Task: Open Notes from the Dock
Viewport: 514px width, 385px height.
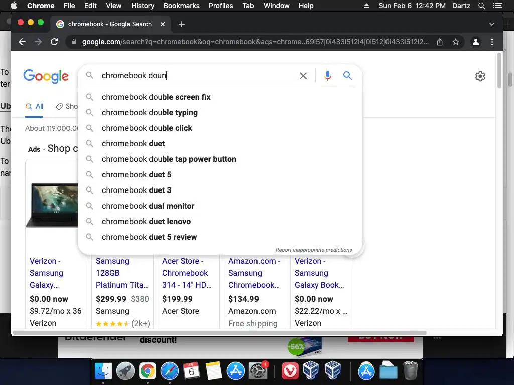Action: (x=214, y=371)
